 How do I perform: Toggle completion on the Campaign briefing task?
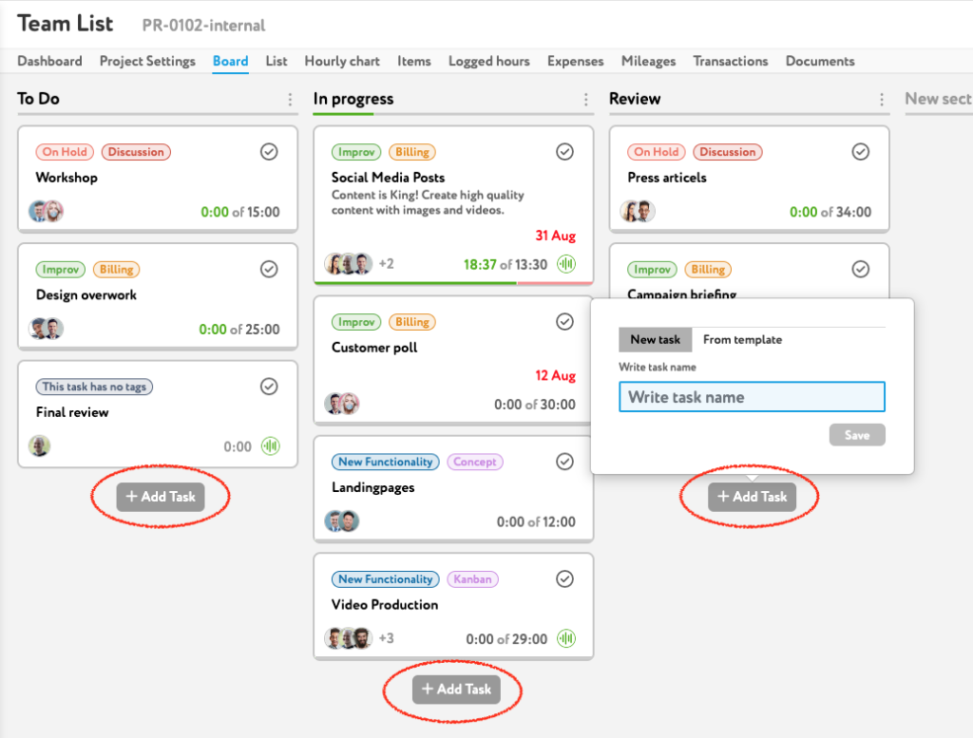(x=861, y=269)
